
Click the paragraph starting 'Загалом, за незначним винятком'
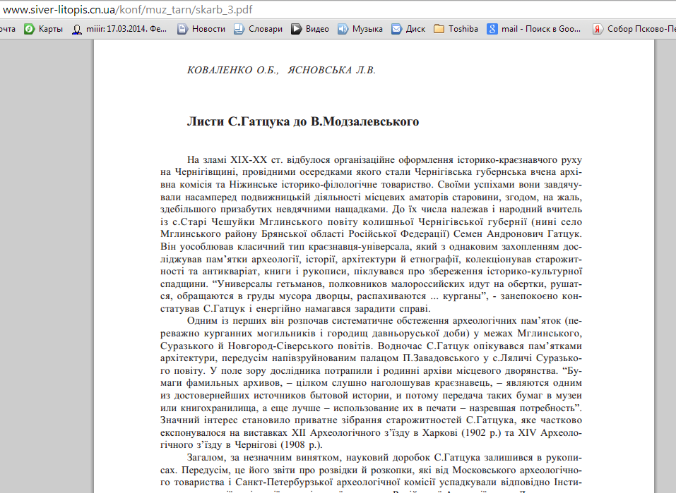click(371, 473)
